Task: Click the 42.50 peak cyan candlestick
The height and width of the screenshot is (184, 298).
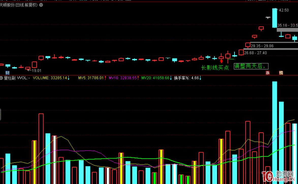Action: [x=275, y=18]
